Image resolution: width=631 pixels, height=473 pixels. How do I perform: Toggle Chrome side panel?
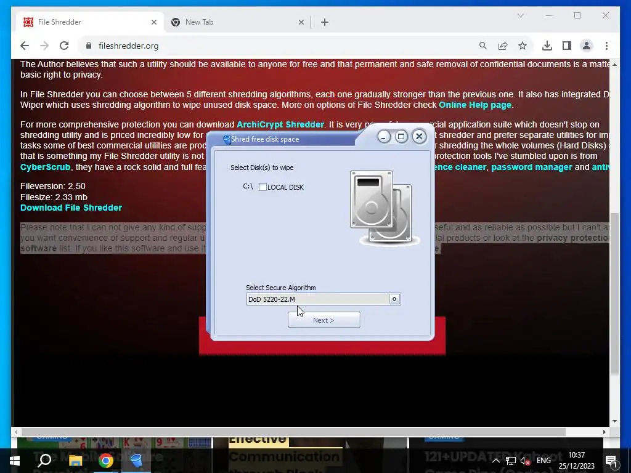(567, 46)
